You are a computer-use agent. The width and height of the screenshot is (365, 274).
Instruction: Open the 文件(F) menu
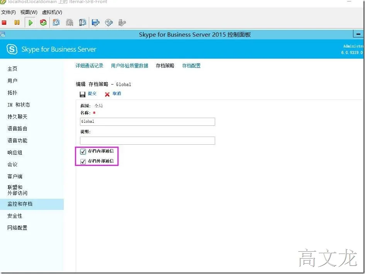[8, 12]
